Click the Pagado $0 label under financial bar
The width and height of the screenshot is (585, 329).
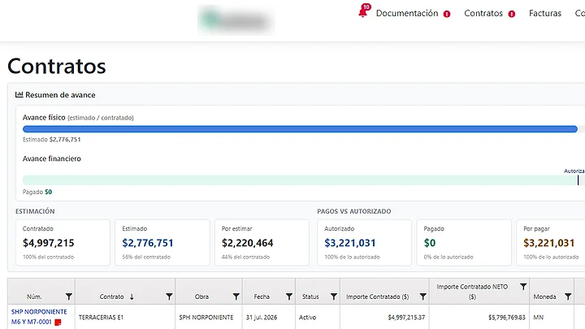pyautogui.click(x=37, y=192)
